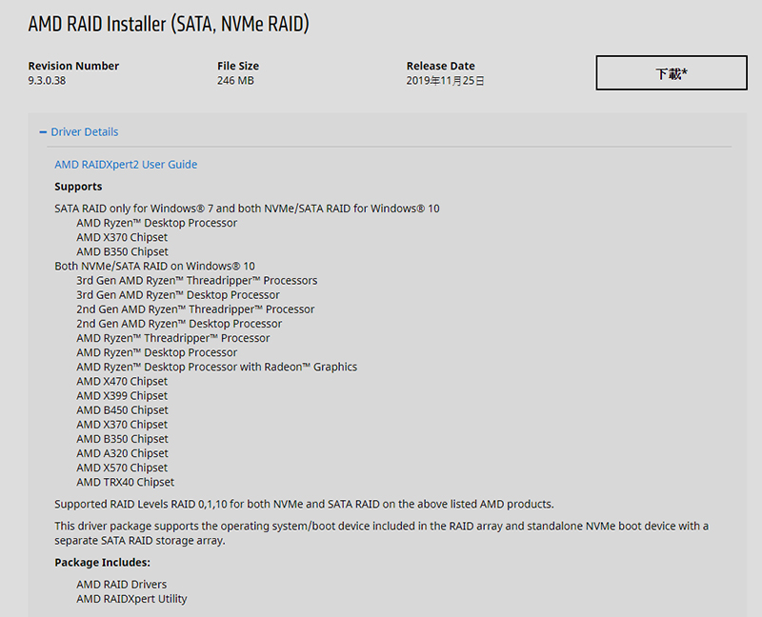Click the File Size label
The image size is (762, 617).
click(238, 66)
